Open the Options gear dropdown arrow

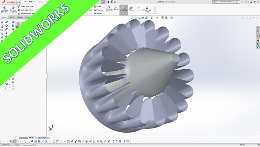tap(118, 2)
